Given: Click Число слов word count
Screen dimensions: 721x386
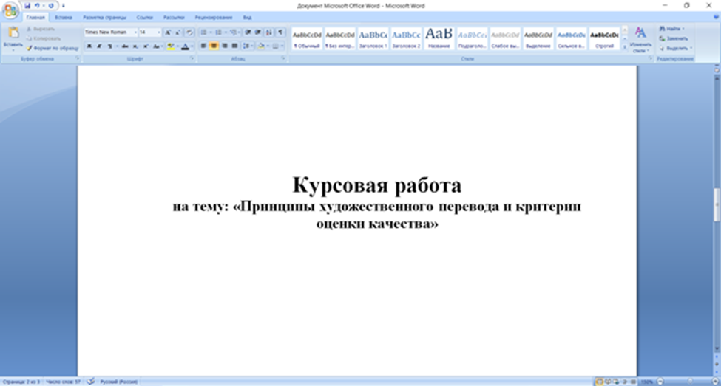Looking at the screenshot, I should click(63, 382).
